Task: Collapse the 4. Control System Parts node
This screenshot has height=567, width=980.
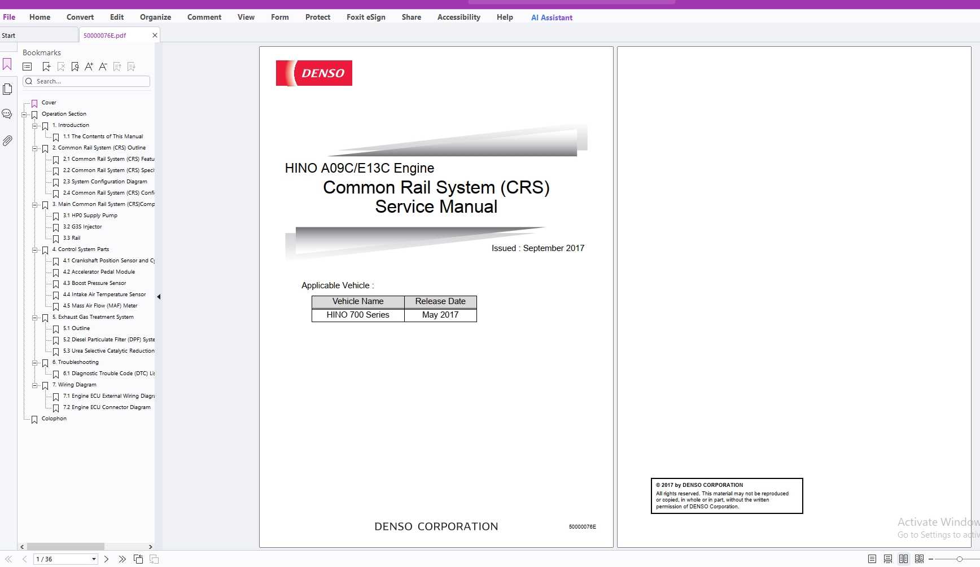Action: click(34, 250)
